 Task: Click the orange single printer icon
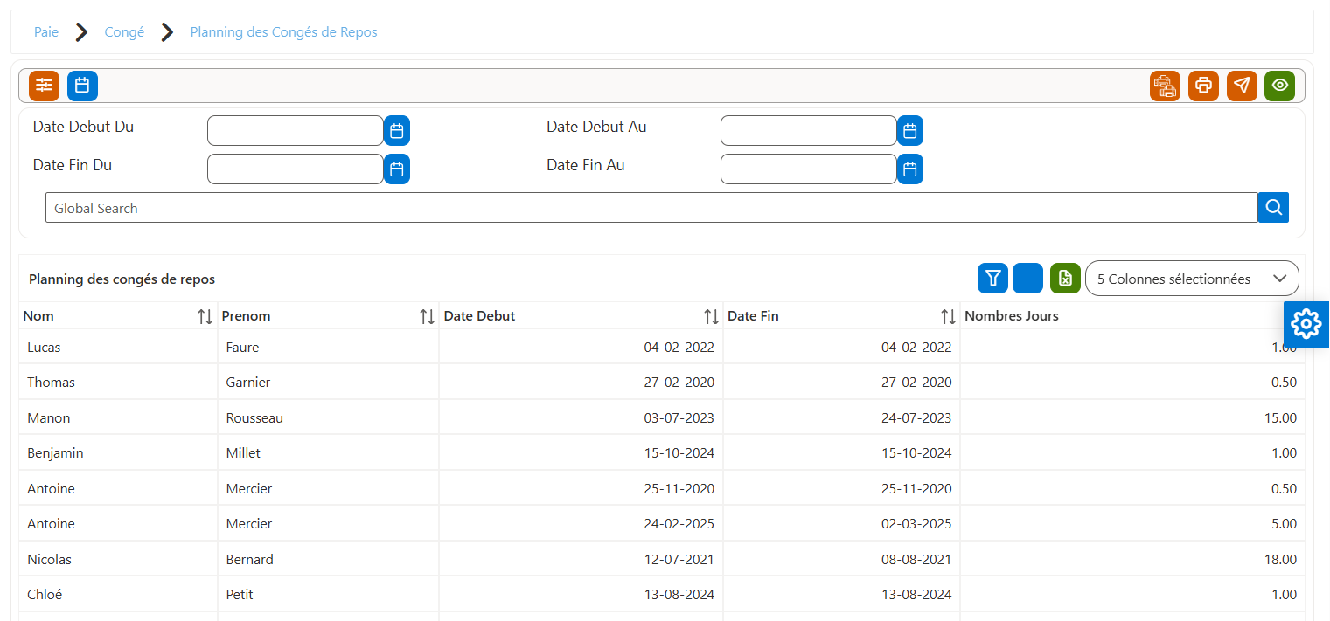1203,86
